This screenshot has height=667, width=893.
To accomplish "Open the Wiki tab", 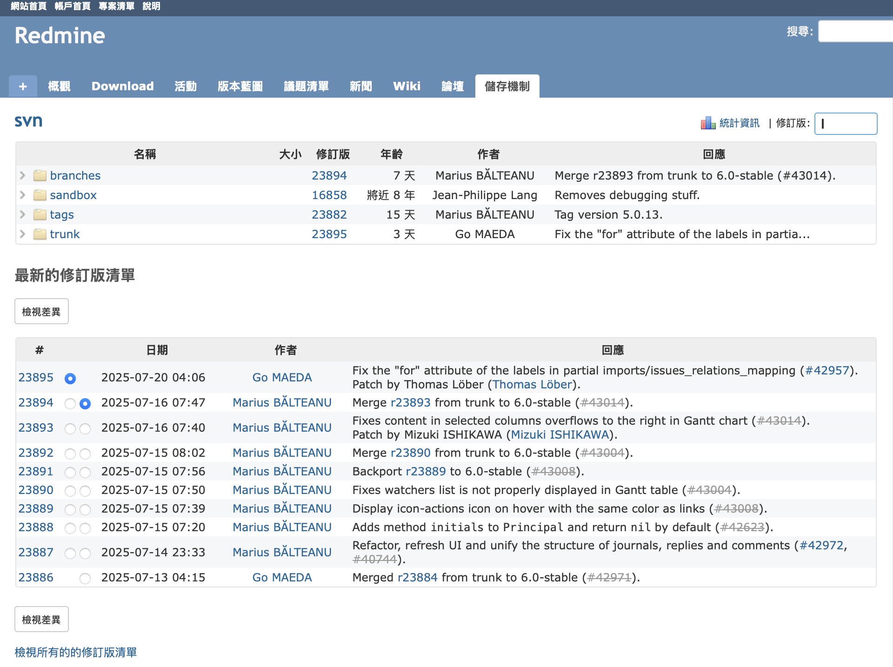I will point(407,86).
